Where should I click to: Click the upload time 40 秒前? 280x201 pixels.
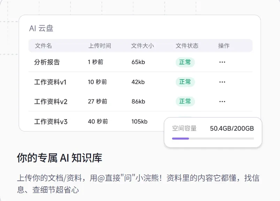click(x=98, y=122)
